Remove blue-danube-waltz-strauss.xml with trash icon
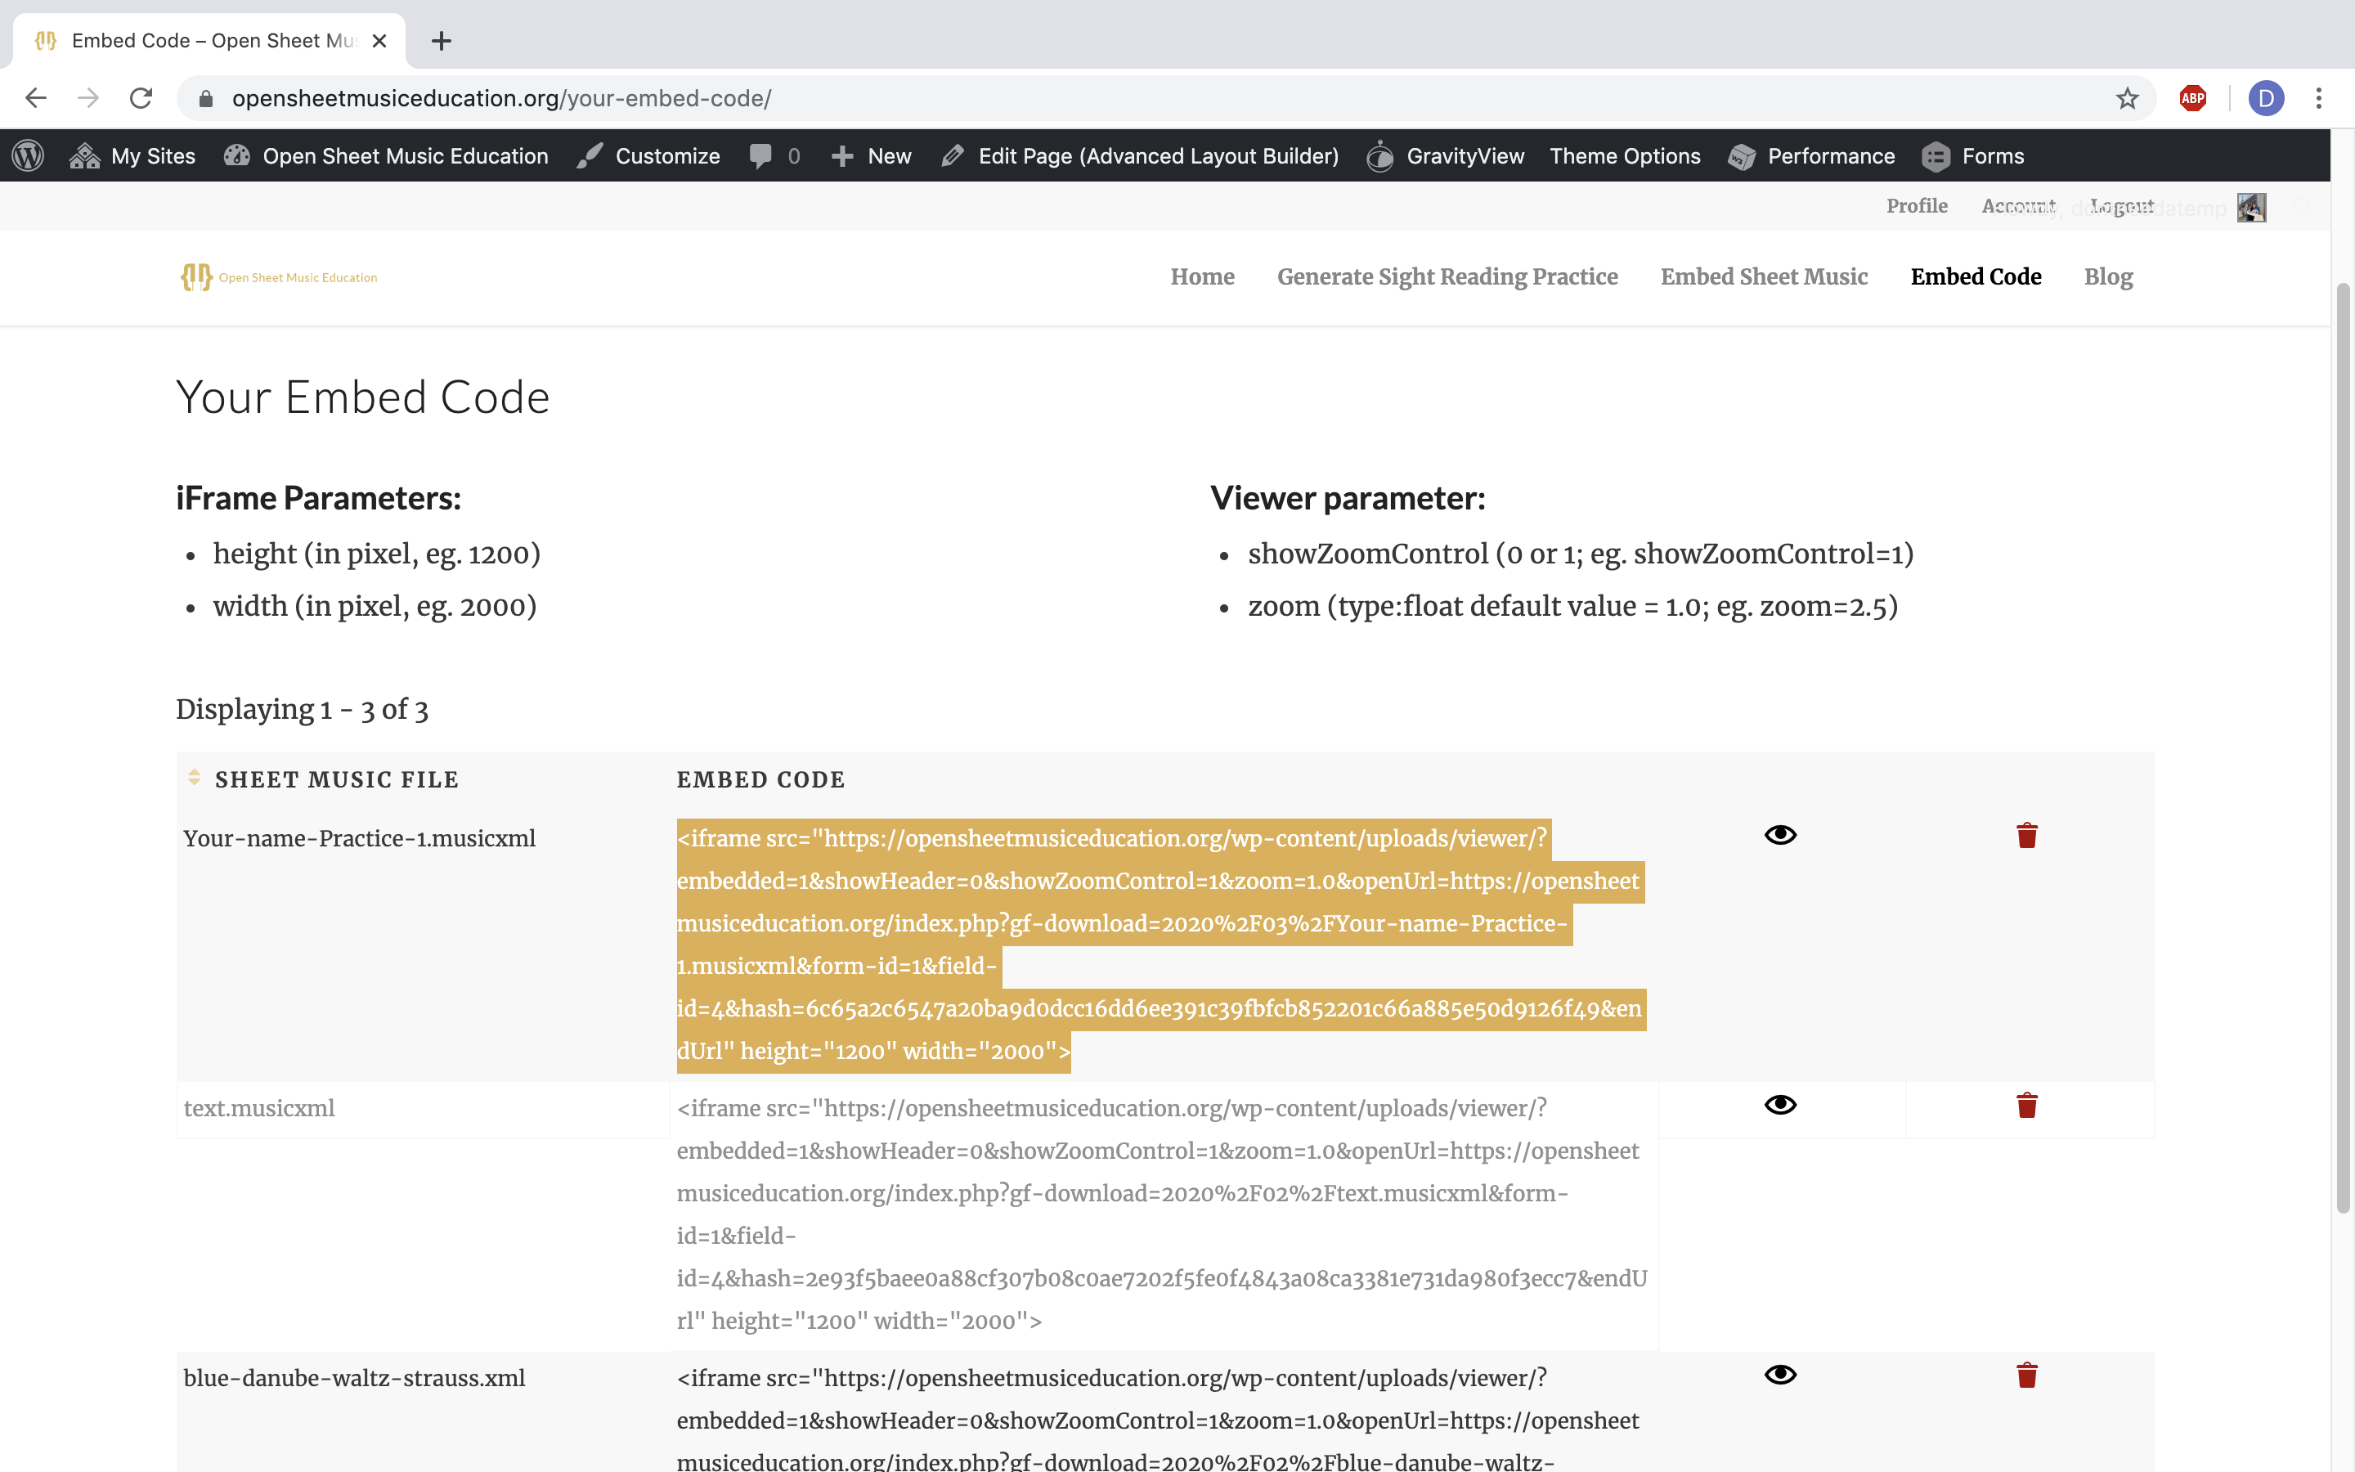This screenshot has width=2355, height=1472. pyautogui.click(x=2026, y=1375)
